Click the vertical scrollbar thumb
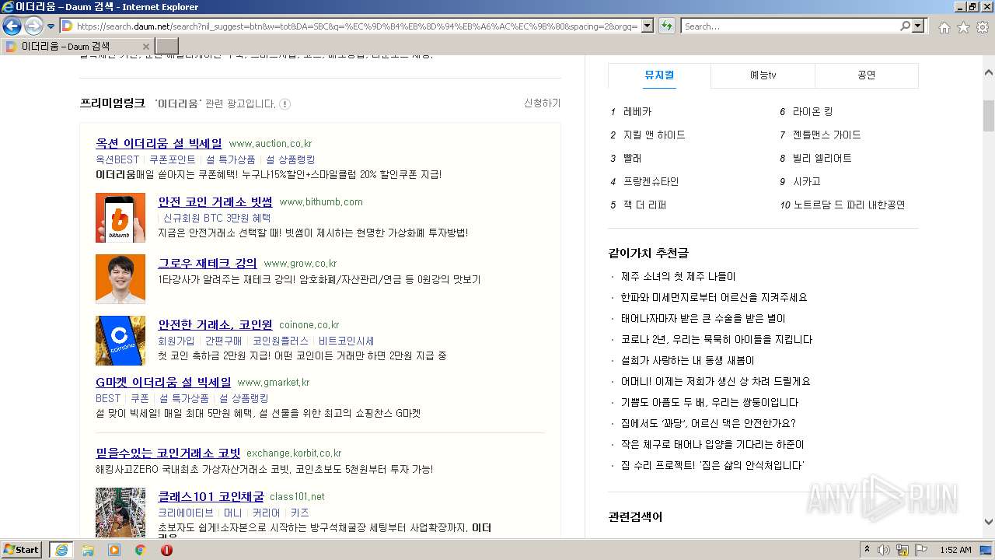995x560 pixels. 989,115
